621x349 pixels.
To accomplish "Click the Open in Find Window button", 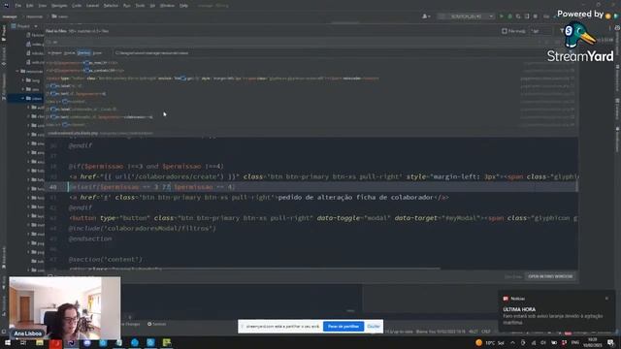I will click(550, 276).
